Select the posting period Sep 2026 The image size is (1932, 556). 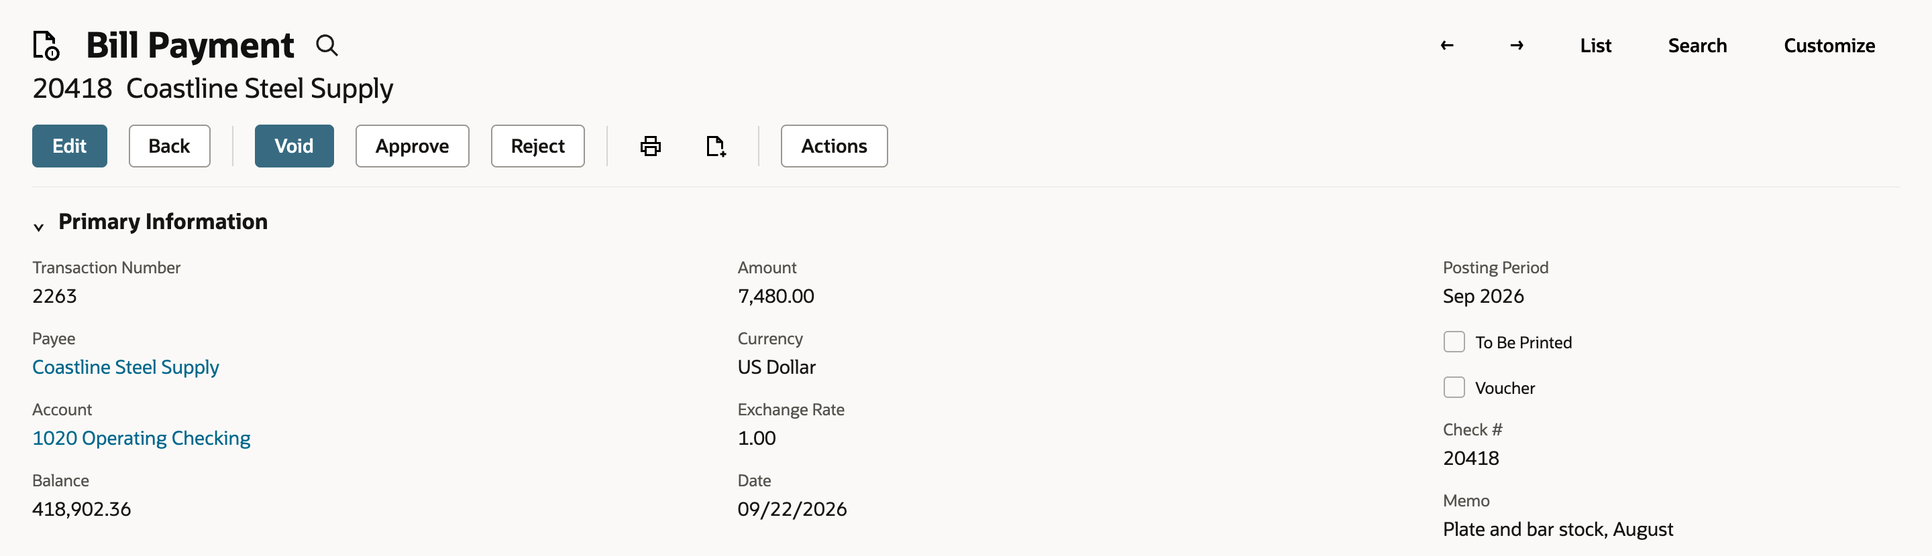[x=1483, y=296]
